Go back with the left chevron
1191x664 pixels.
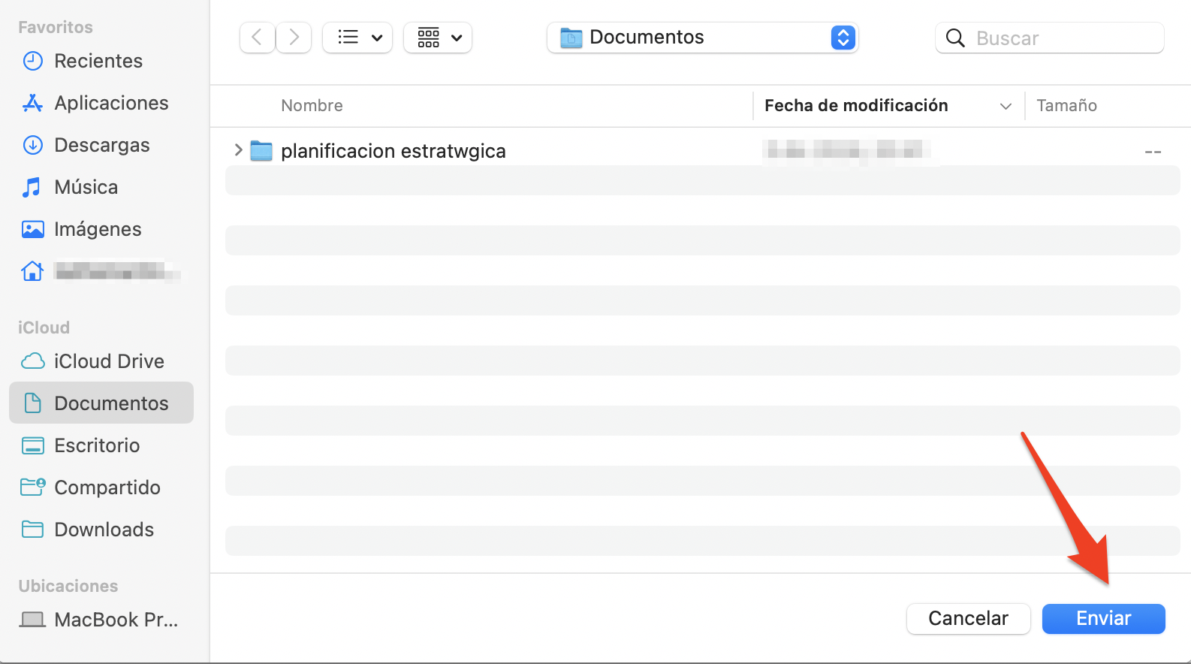tap(257, 37)
